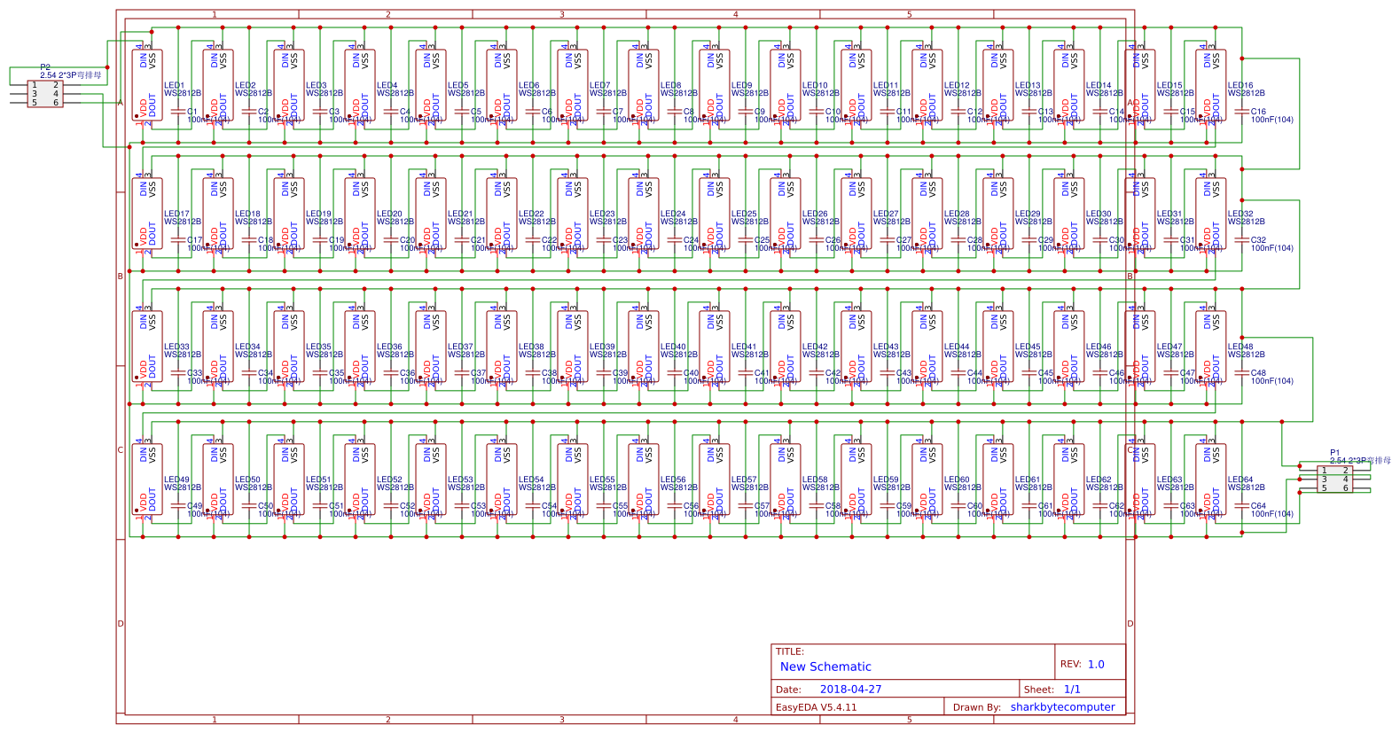Click the New Schematic title text
This screenshot has width=1400, height=733.
[825, 667]
